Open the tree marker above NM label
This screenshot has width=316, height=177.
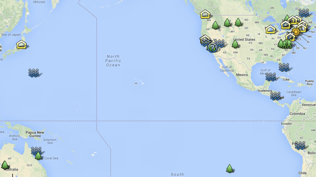235,44
